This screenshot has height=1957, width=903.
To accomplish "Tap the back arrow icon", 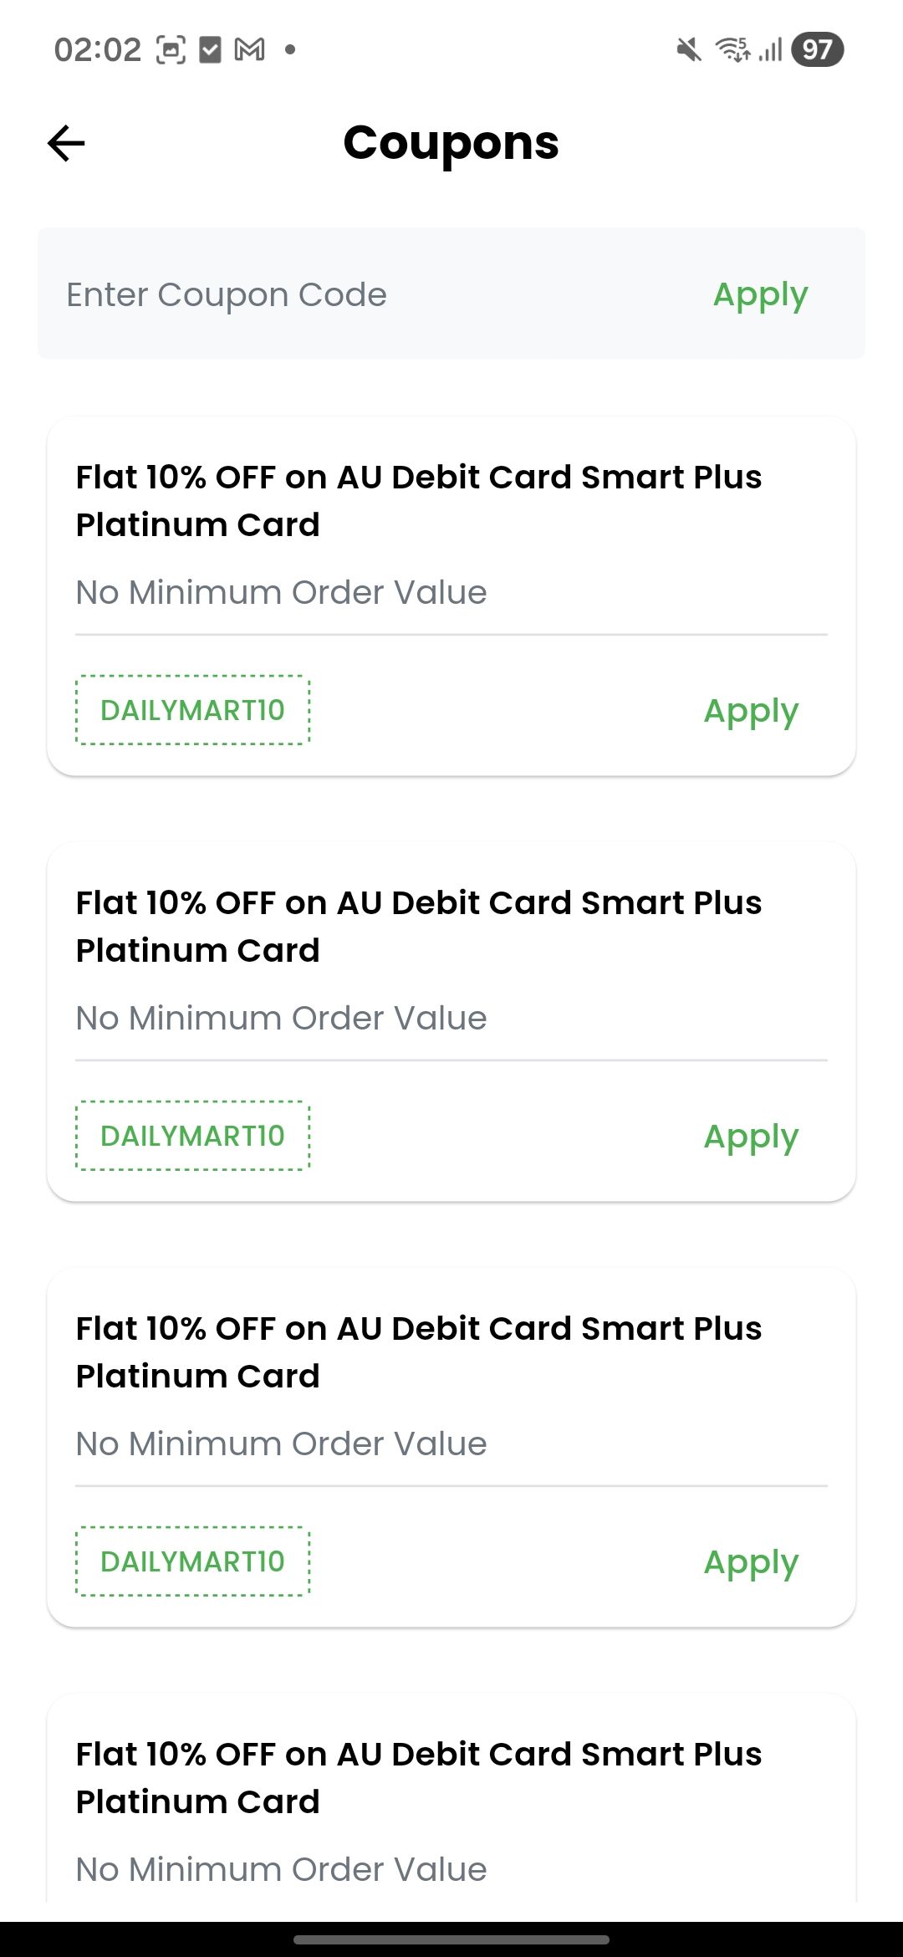I will click(66, 143).
